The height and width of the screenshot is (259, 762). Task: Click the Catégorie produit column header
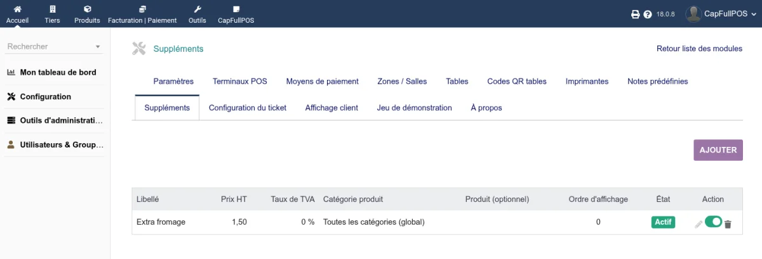[353, 199]
